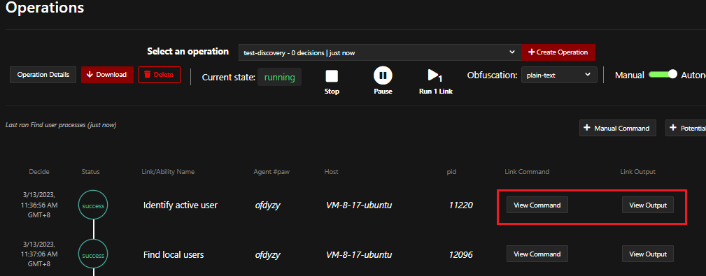
Task: Add a Manual Command
Action: tap(617, 128)
